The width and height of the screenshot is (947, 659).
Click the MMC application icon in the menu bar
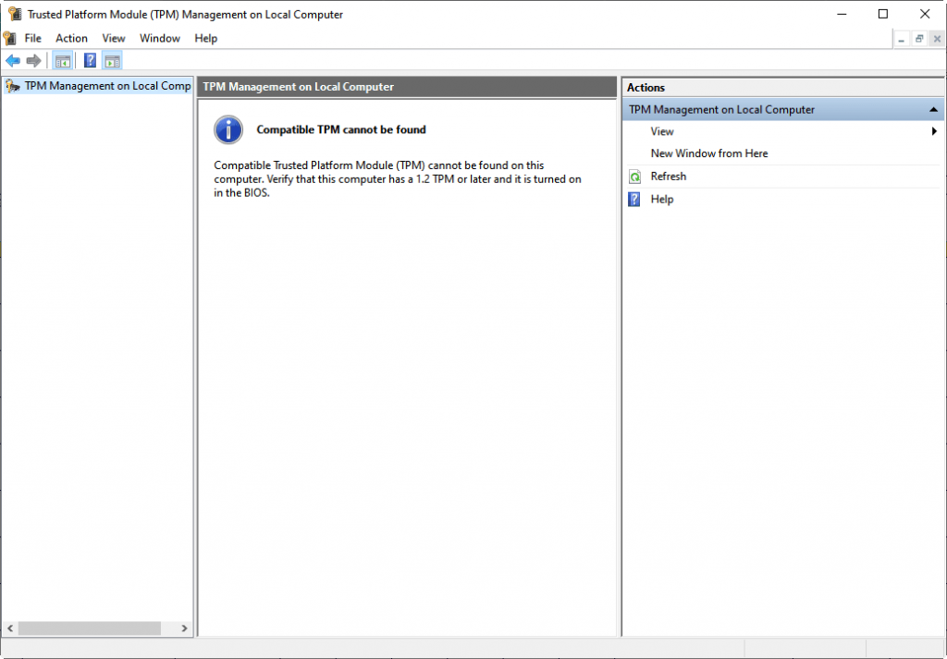[x=9, y=38]
